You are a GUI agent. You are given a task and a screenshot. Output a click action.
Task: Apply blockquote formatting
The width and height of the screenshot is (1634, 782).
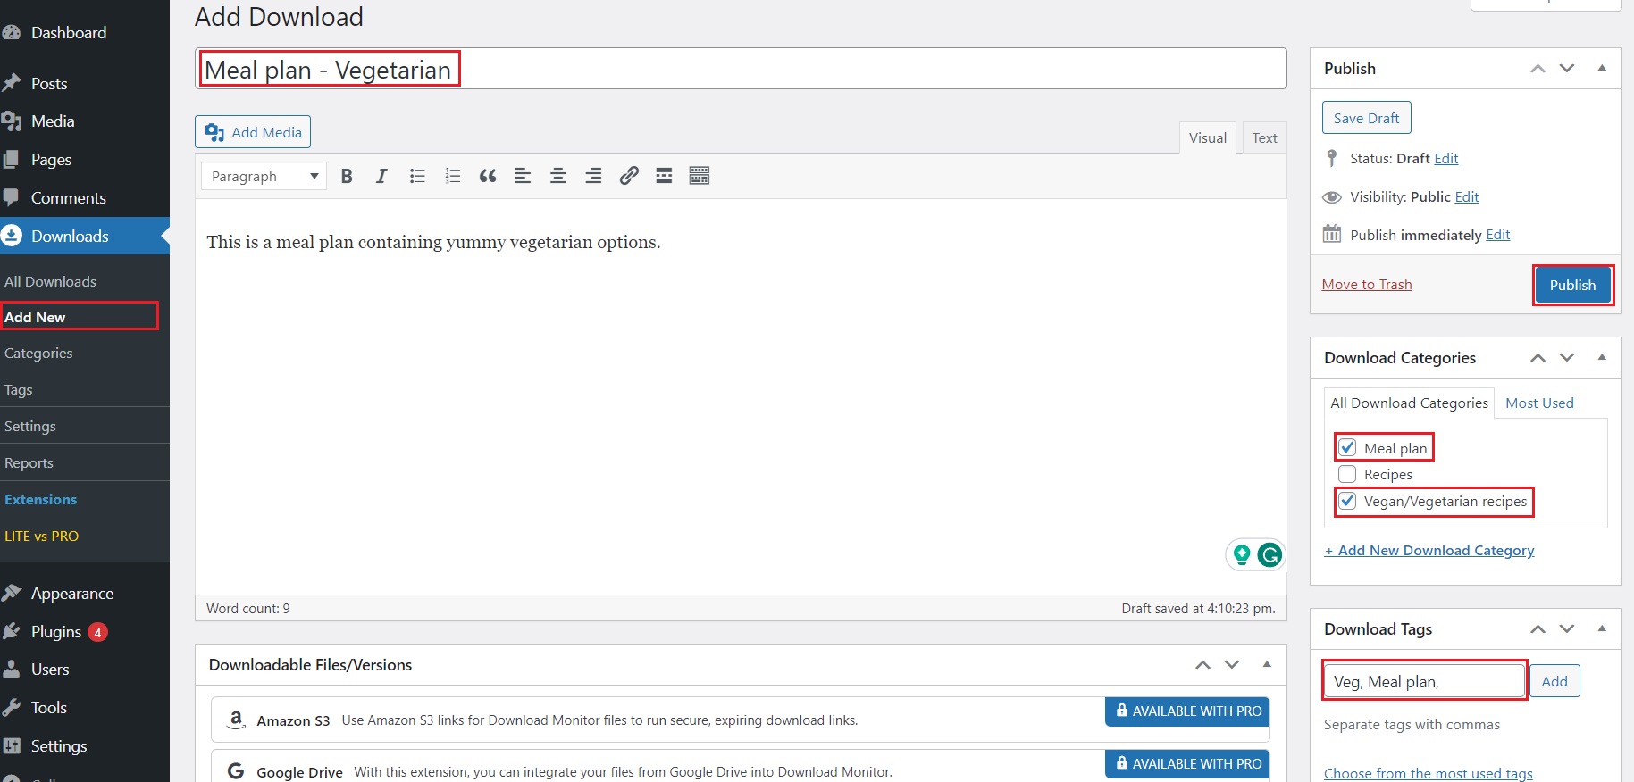pos(488,176)
